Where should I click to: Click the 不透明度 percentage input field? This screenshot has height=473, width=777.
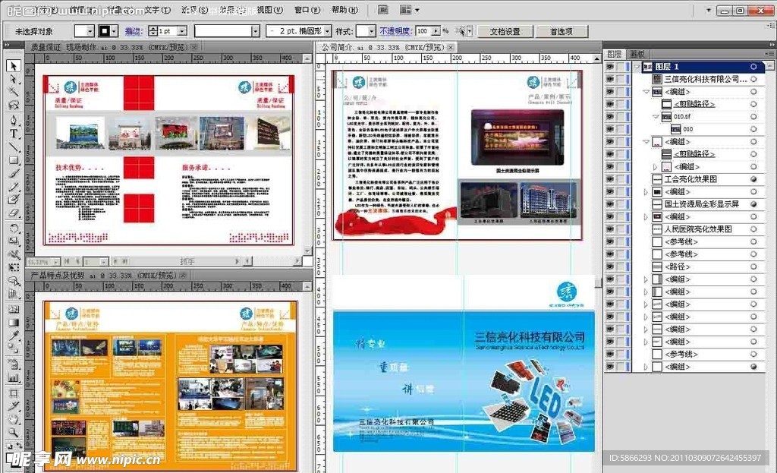(426, 31)
